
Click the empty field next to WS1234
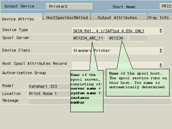[139, 38]
